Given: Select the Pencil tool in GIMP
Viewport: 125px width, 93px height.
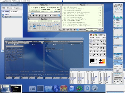Looking at the screenshot, I should [x=91, y=51].
